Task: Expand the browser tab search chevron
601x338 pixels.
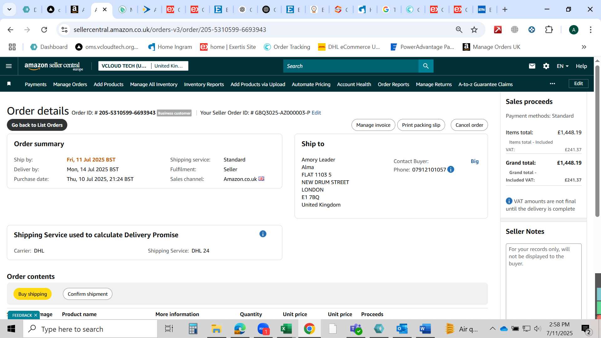Action: [9, 9]
